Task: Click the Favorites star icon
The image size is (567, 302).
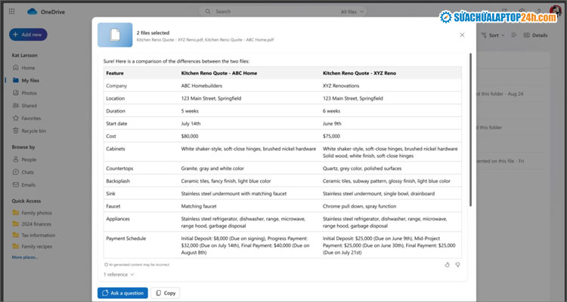Action: [16, 118]
